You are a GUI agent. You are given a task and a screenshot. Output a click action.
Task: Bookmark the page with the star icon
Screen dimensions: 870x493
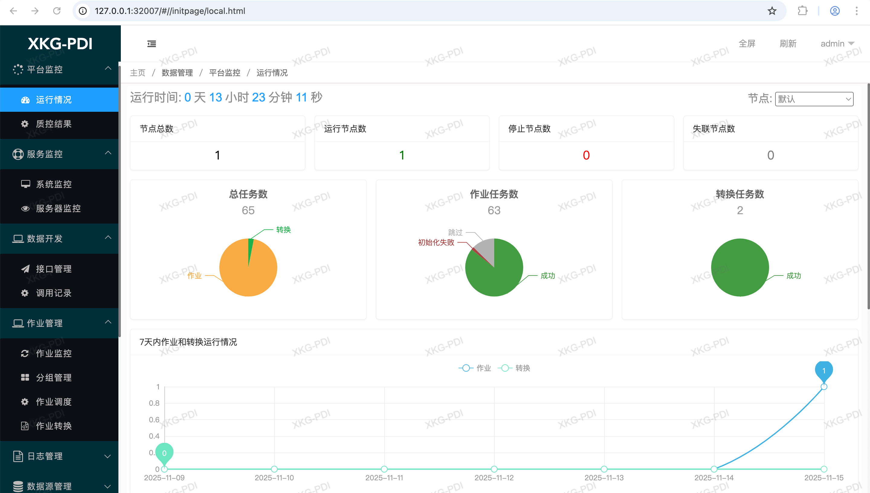772,11
